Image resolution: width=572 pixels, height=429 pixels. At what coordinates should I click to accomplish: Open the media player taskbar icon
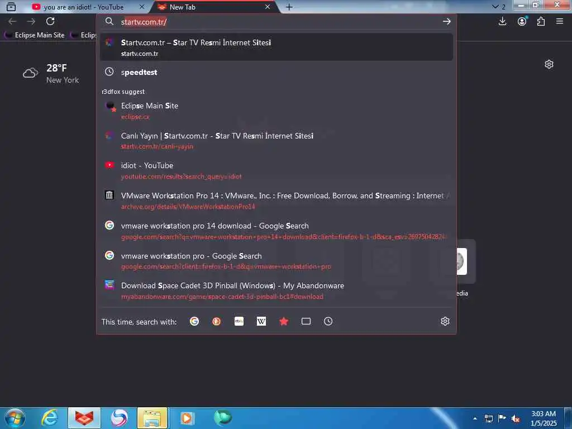tap(187, 418)
